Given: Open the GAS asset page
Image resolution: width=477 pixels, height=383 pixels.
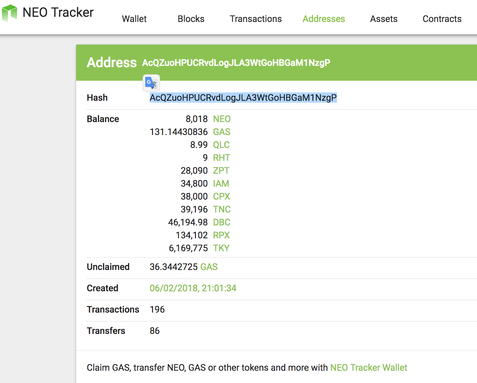Looking at the screenshot, I should (x=222, y=132).
